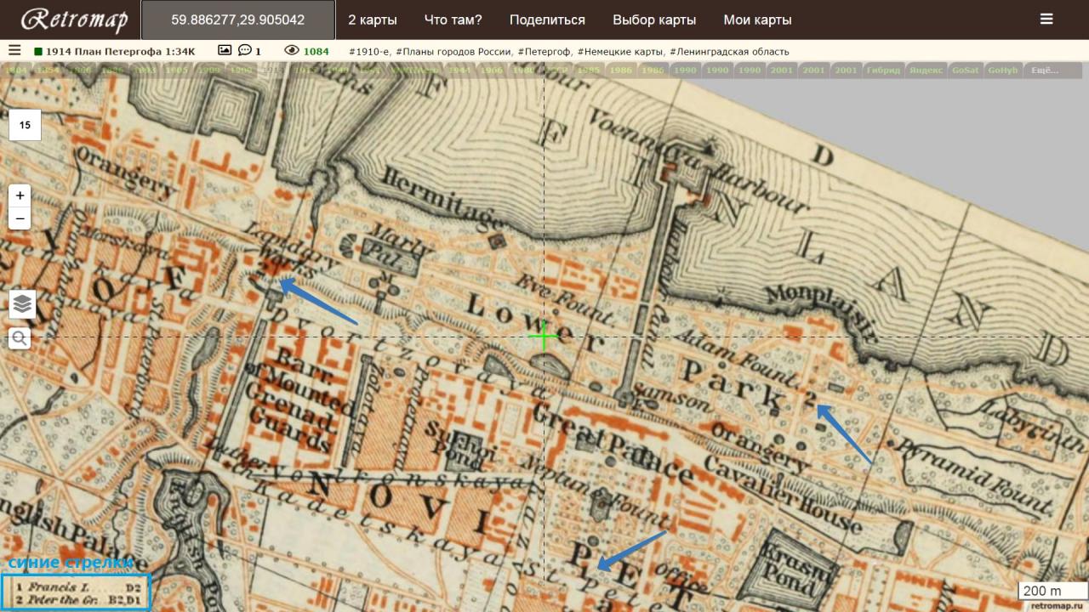Click the '#Немецкие карты' tag link

tap(621, 52)
